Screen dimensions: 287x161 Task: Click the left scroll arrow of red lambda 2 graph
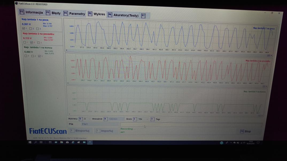pyautogui.click(x=68, y=83)
